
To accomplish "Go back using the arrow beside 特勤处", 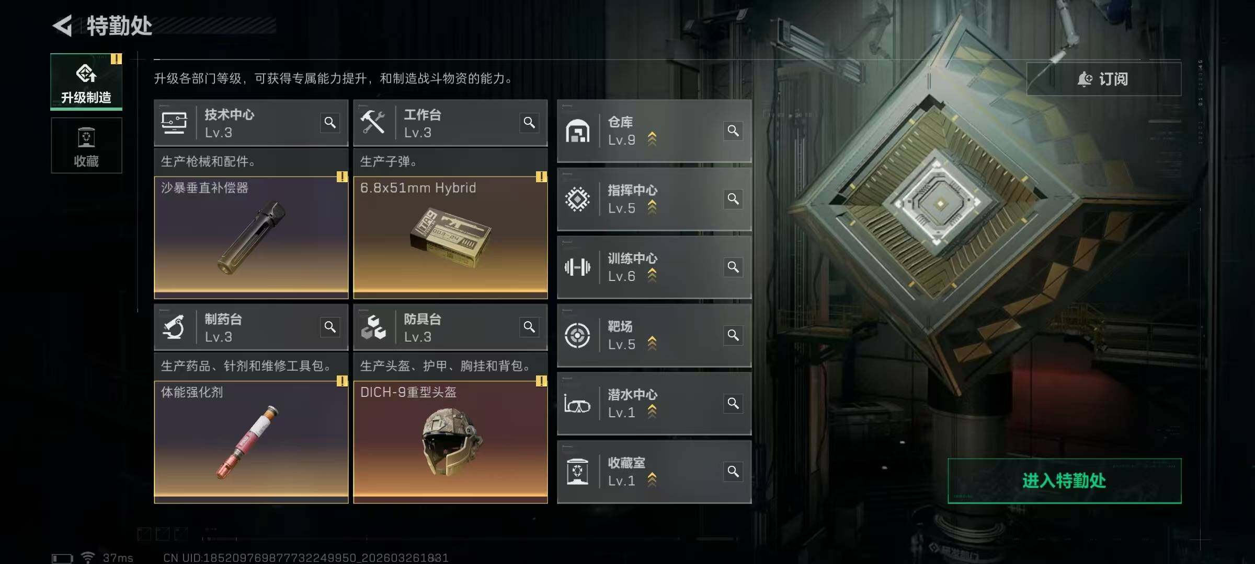I will coord(63,26).
